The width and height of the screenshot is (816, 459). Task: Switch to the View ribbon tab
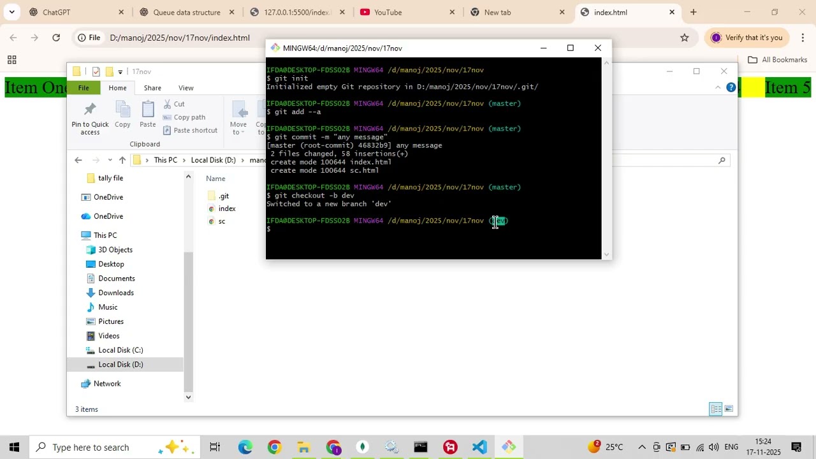(x=186, y=88)
